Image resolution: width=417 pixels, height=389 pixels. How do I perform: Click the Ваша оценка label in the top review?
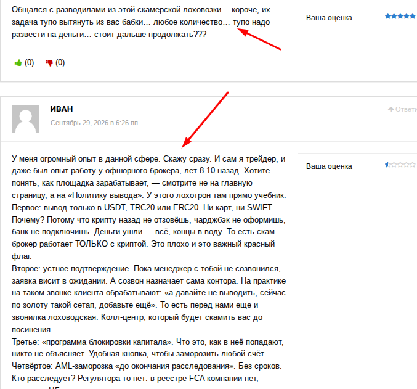coord(329,18)
